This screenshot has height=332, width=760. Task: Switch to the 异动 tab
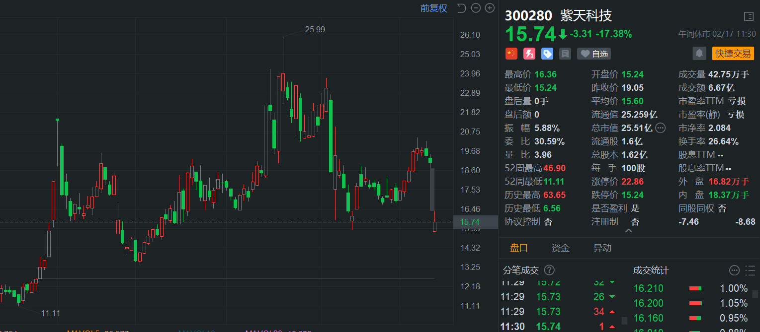(602, 248)
